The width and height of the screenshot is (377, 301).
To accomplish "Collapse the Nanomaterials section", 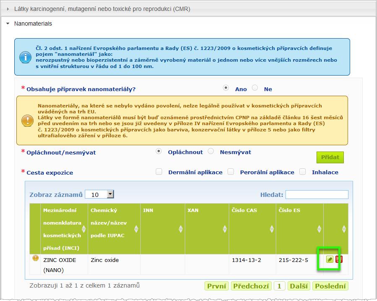I will (8, 24).
